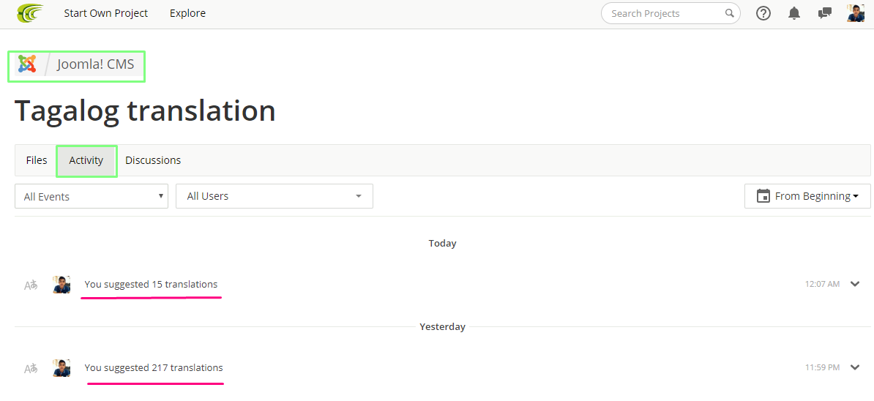Open the All Users dropdown
874x401 pixels.
[274, 196]
